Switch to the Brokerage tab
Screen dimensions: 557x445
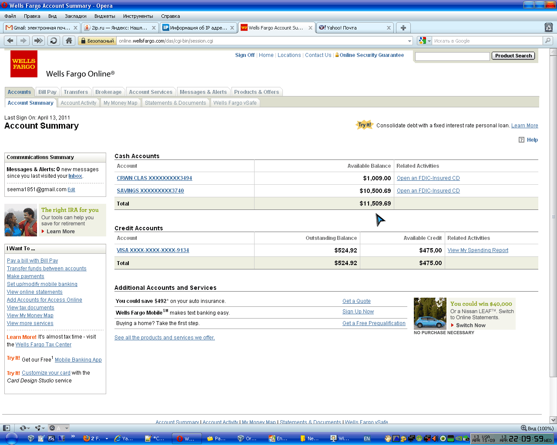click(x=108, y=92)
